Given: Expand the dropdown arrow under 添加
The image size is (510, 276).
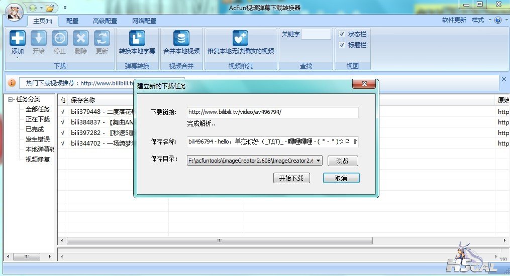Looking at the screenshot, I should coord(17,58).
